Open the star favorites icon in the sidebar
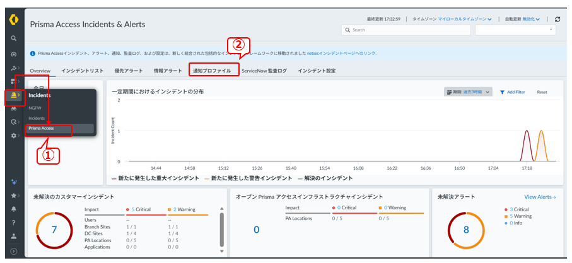This screenshot has width=572, height=263. (x=13, y=196)
